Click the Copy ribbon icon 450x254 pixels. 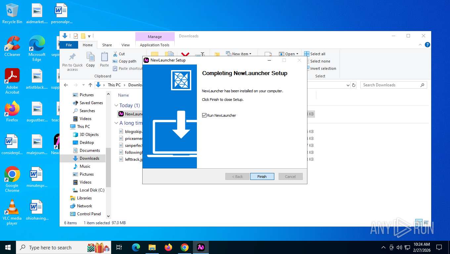[90, 60]
